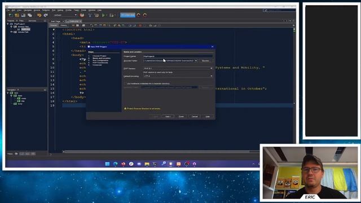Click the New Project toolbar icon
This screenshot has height=203, width=361.
tap(17, 15)
